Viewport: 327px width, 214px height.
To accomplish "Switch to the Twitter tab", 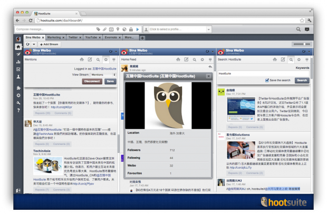I will pyautogui.click(x=73, y=37).
